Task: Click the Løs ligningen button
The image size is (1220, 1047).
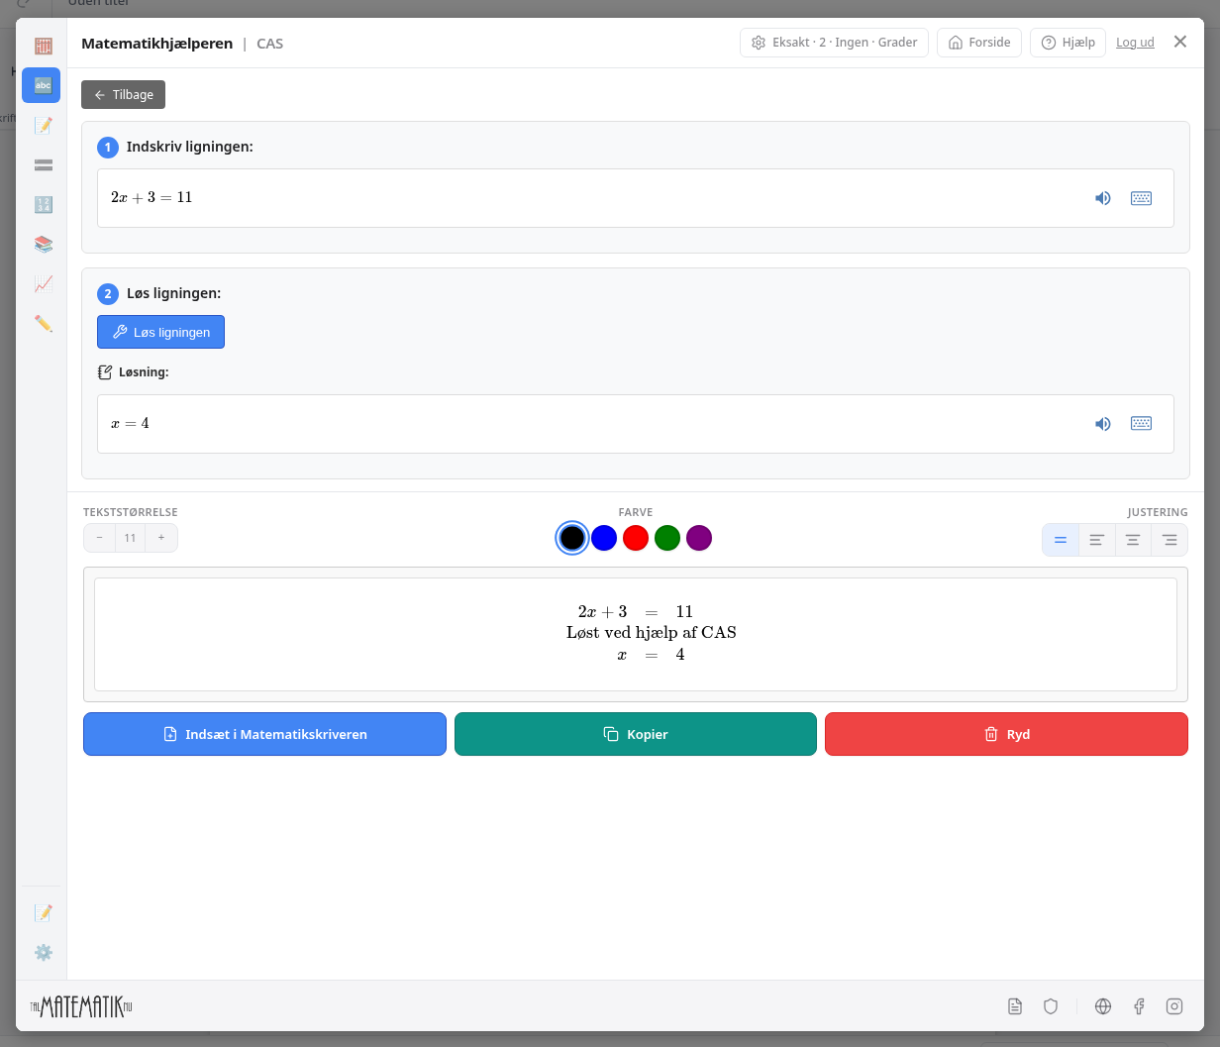Action: coord(160,332)
